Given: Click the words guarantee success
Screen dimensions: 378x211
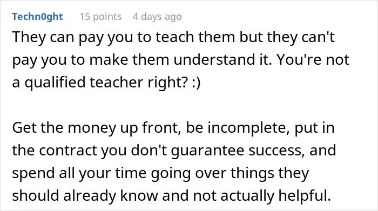Looking at the screenshot, I should (237, 151).
